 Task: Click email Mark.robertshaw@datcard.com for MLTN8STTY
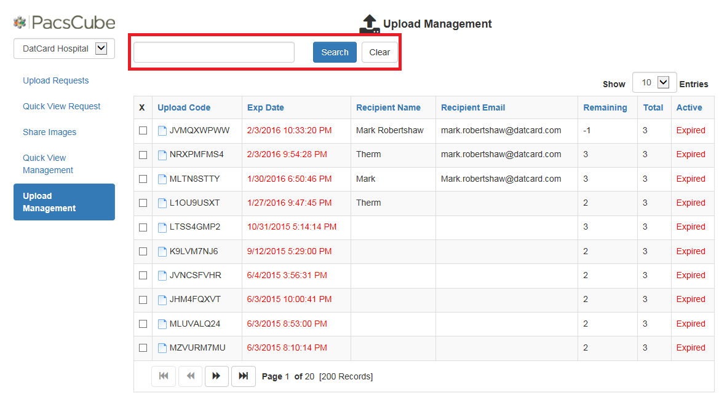pos(501,179)
